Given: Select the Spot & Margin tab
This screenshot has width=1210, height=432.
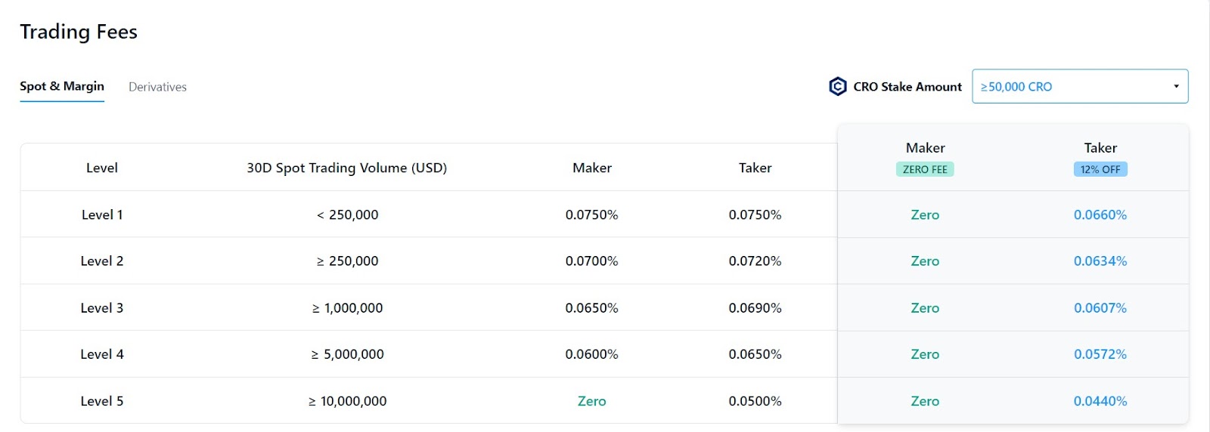Looking at the screenshot, I should click(62, 86).
